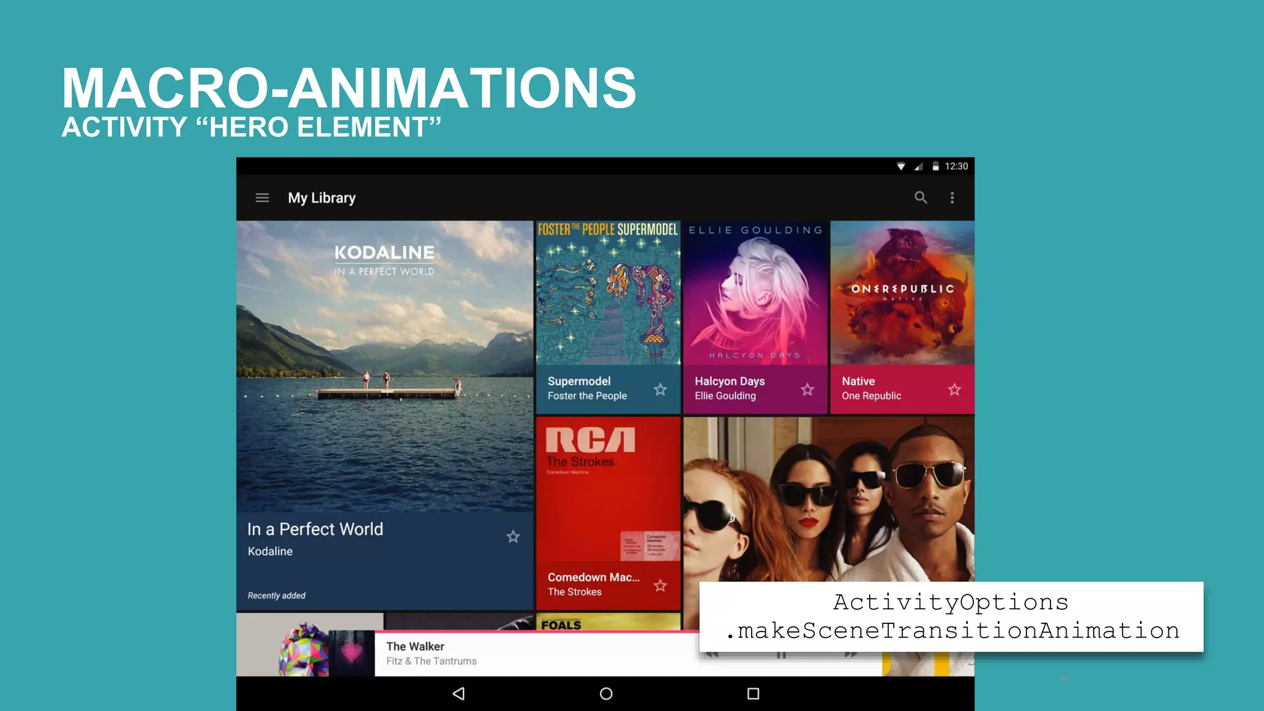Image resolution: width=1264 pixels, height=711 pixels.
Task: Favorite the Supermodel album with its star
Action: (660, 389)
